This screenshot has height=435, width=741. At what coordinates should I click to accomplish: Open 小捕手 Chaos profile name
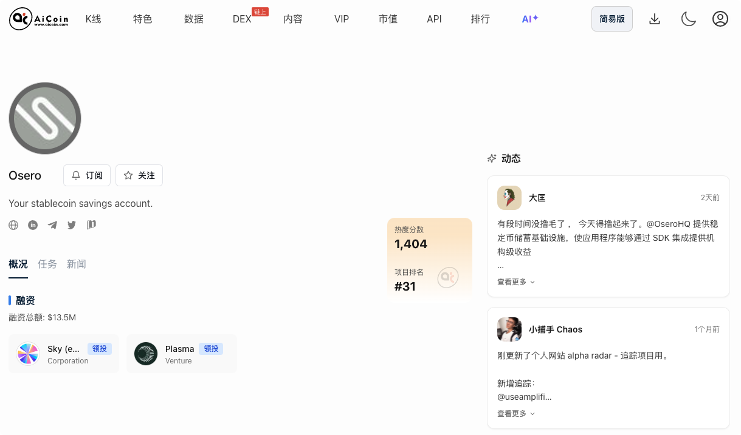[x=556, y=329]
